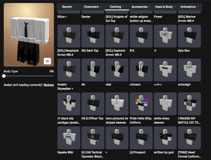Open the Characters dropdown
This screenshot has width=211, height=160.
click(93, 7)
